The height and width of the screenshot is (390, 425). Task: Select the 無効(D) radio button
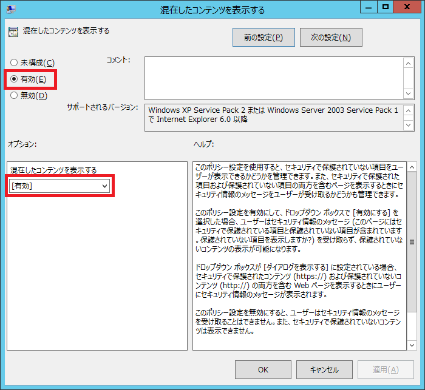pyautogui.click(x=14, y=95)
